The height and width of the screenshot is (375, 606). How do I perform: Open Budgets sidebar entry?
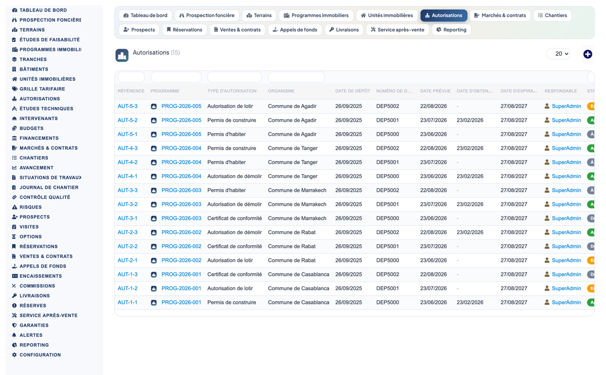pos(31,128)
